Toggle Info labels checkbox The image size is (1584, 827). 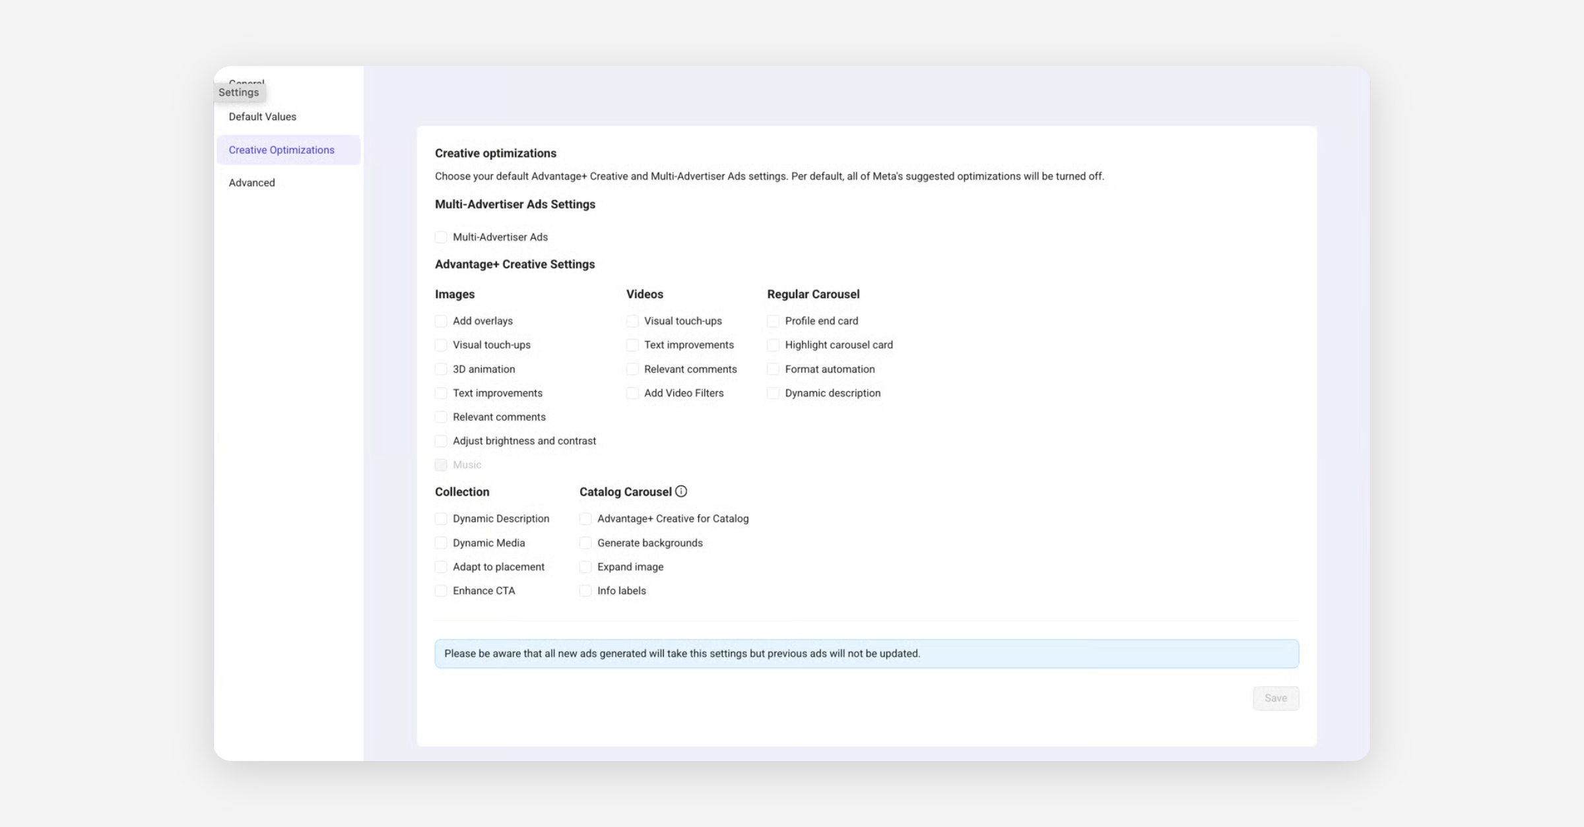(585, 591)
